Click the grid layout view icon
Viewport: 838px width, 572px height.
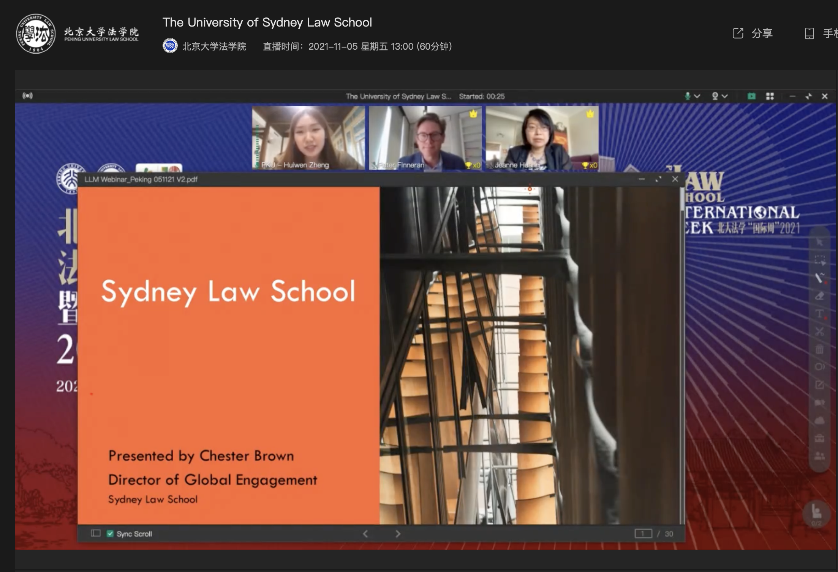point(770,96)
